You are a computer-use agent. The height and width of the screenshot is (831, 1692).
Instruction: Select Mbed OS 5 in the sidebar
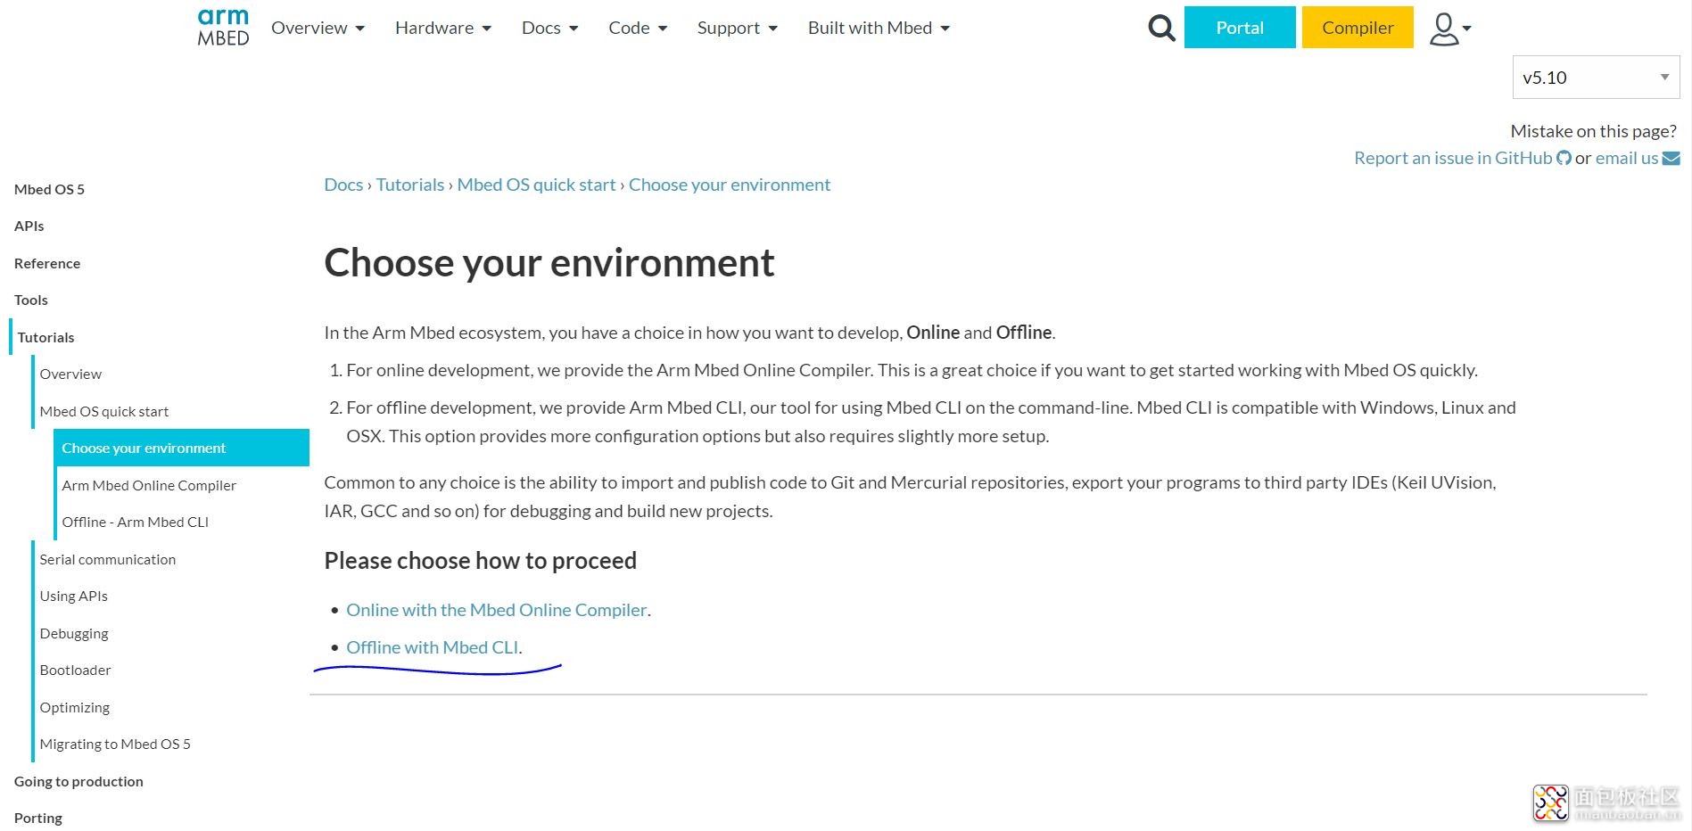click(x=49, y=189)
